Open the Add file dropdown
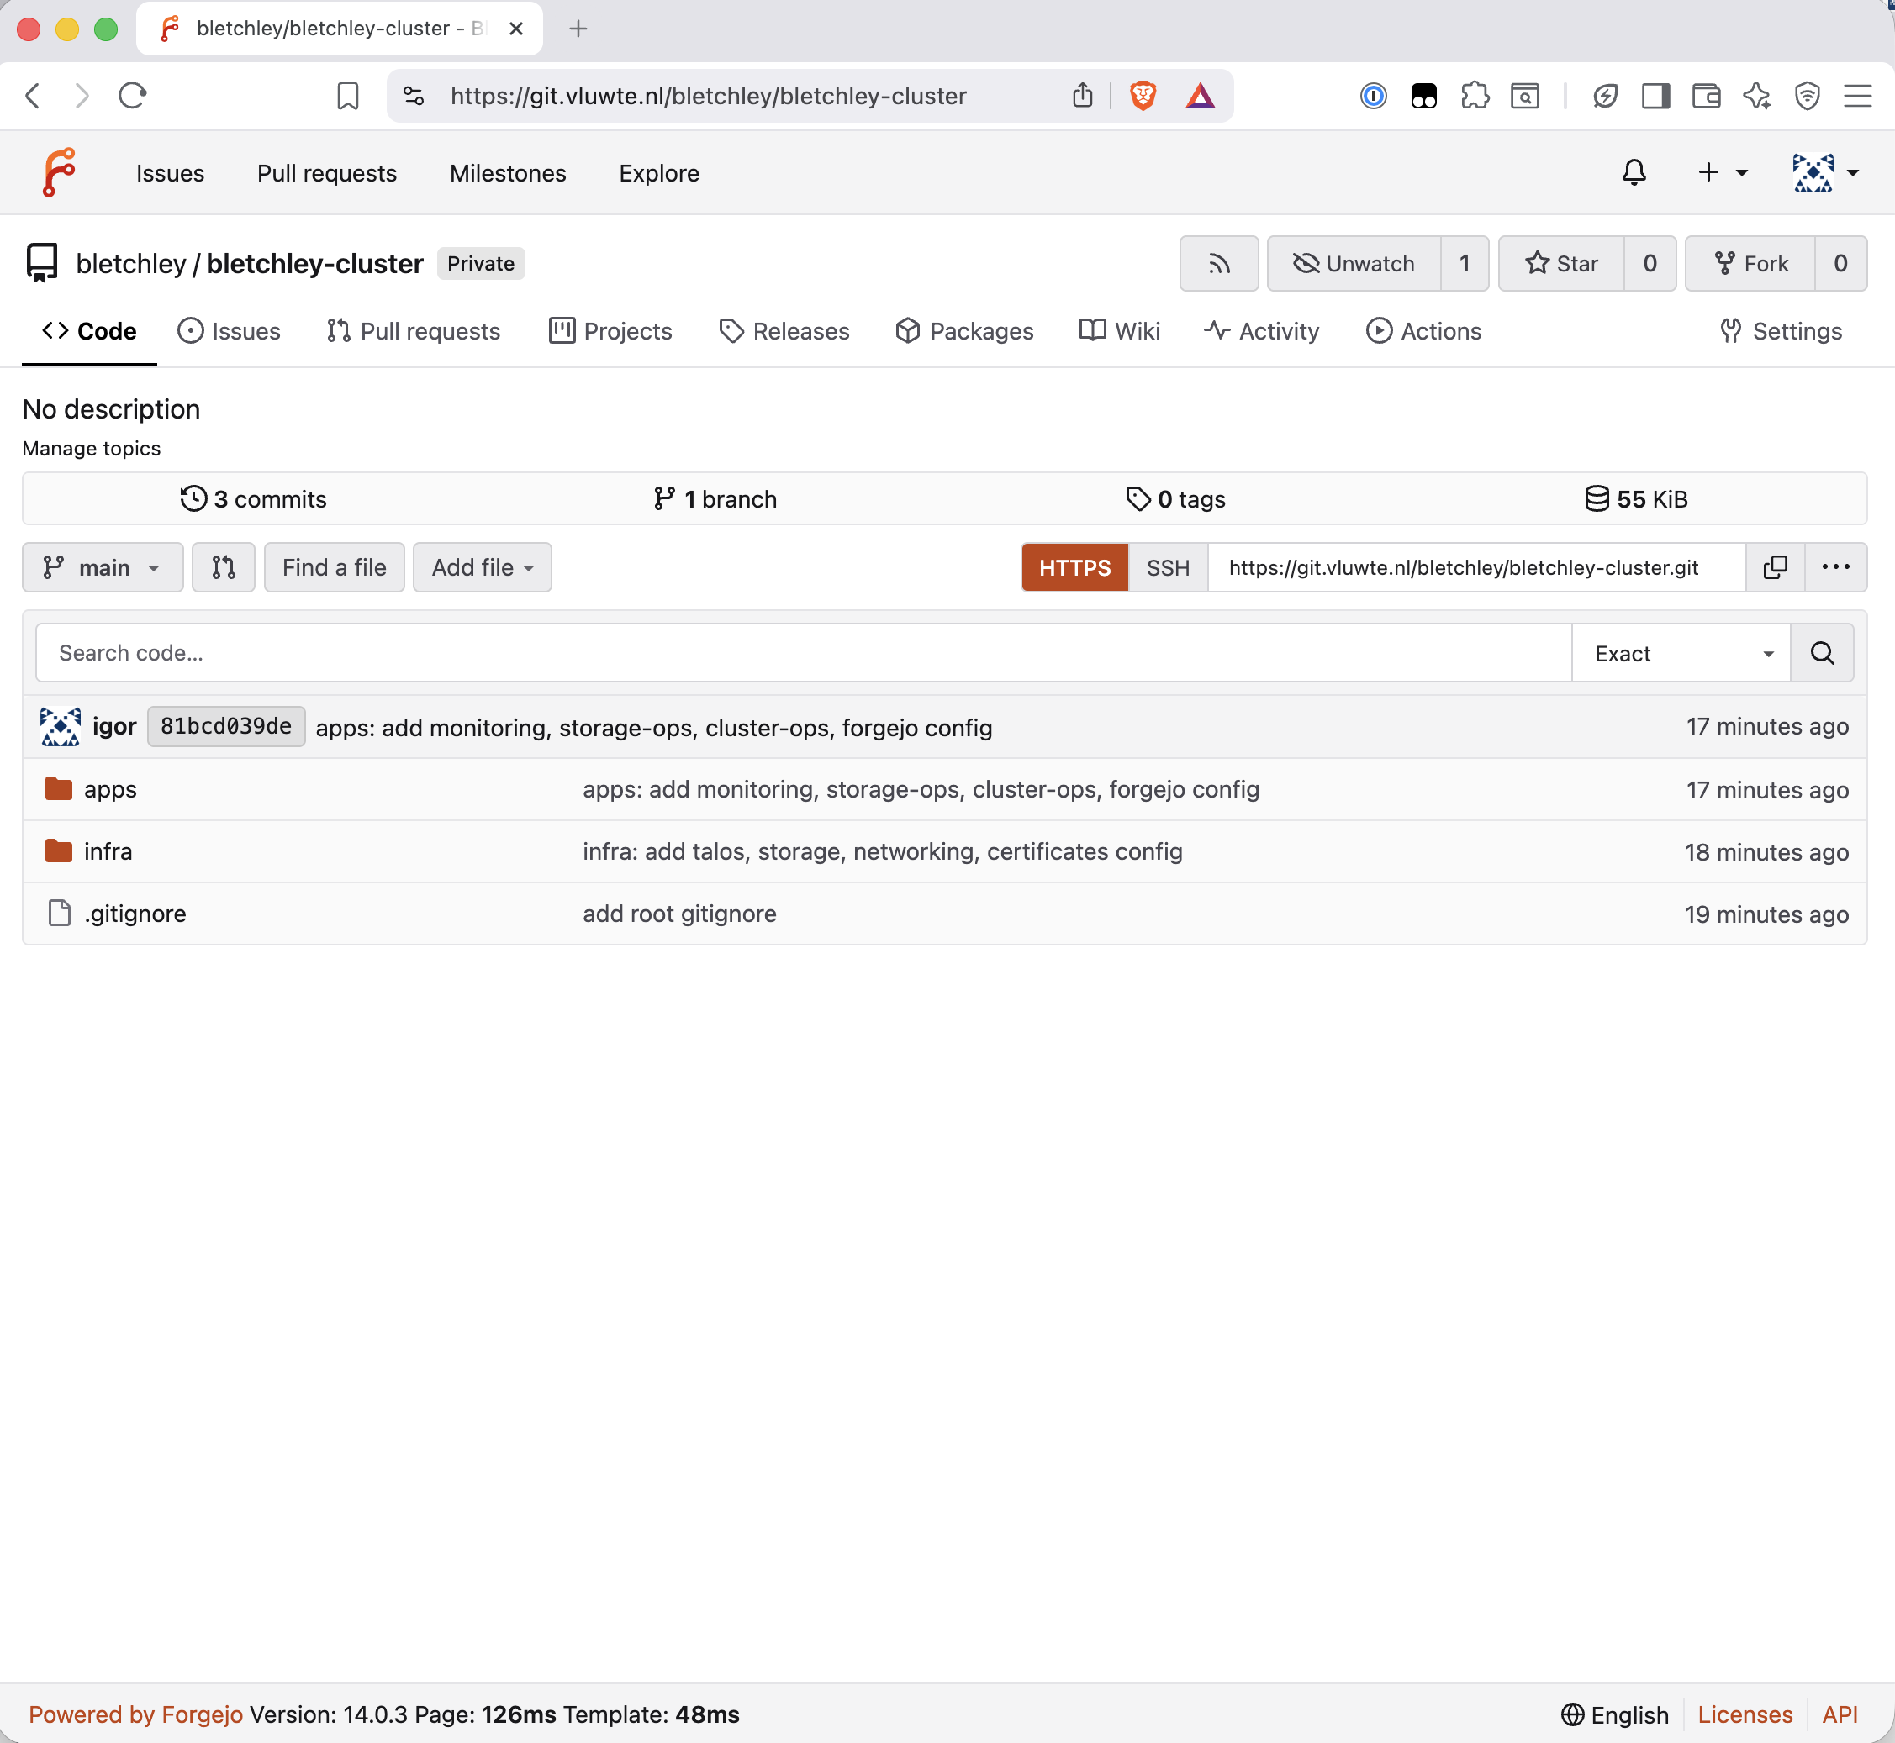 pyautogui.click(x=481, y=566)
